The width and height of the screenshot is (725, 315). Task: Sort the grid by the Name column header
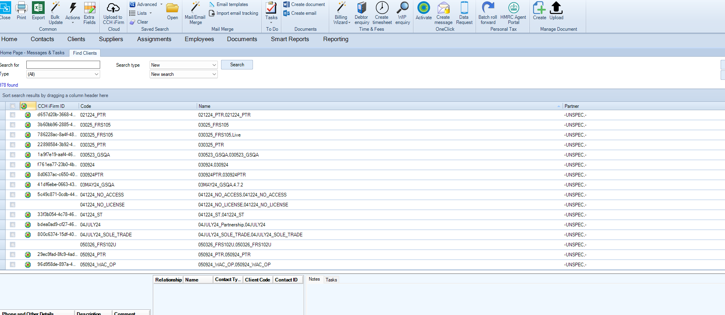(379, 106)
